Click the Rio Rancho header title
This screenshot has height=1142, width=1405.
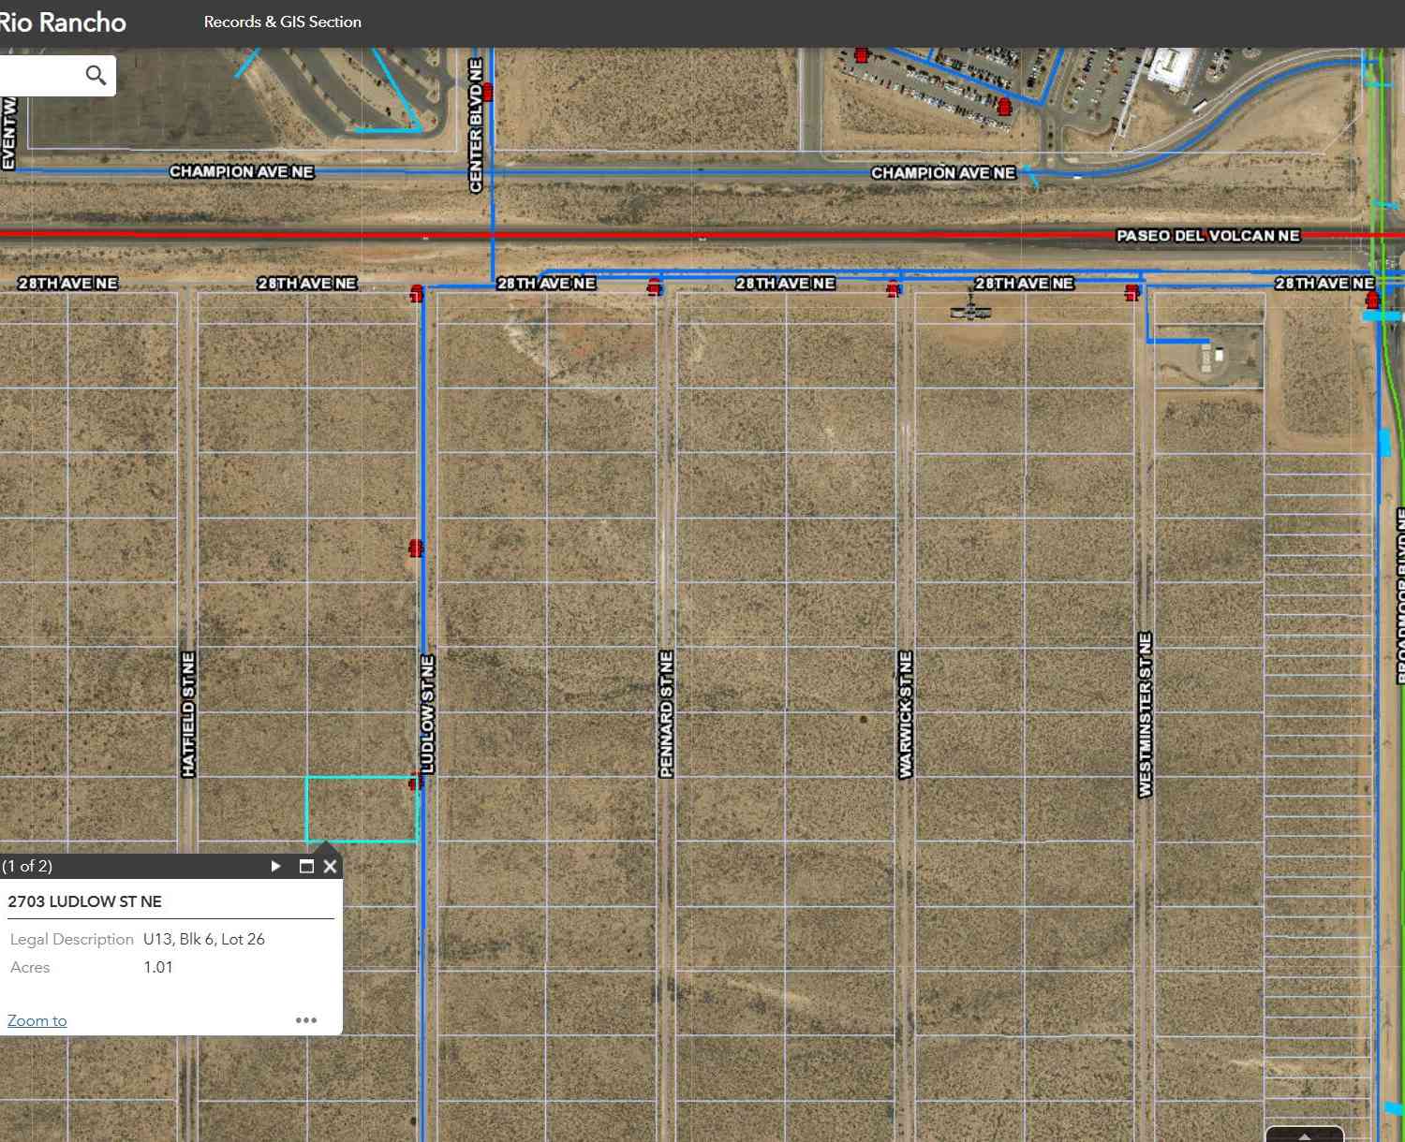tap(62, 22)
